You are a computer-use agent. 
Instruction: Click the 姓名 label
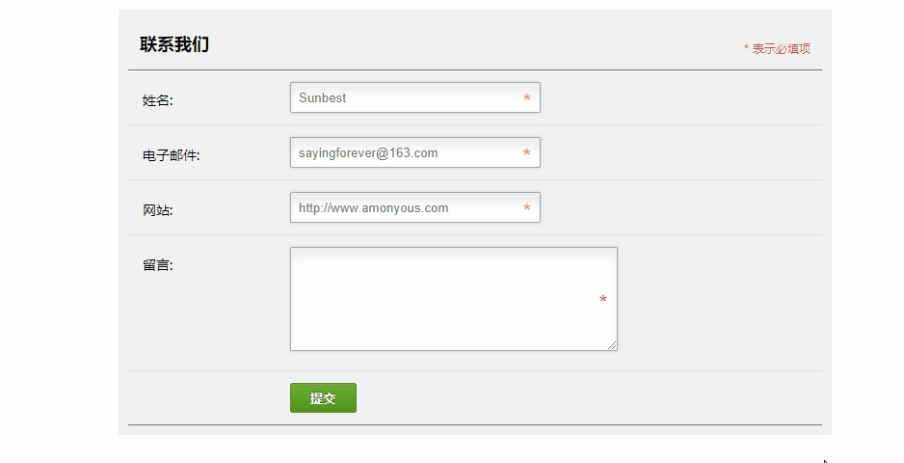(157, 100)
